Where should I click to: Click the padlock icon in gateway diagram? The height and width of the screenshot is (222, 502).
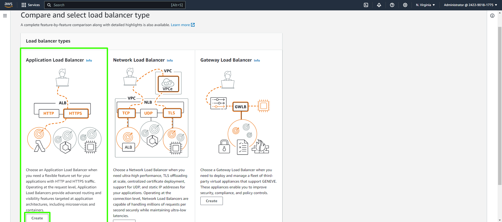(x=224, y=146)
